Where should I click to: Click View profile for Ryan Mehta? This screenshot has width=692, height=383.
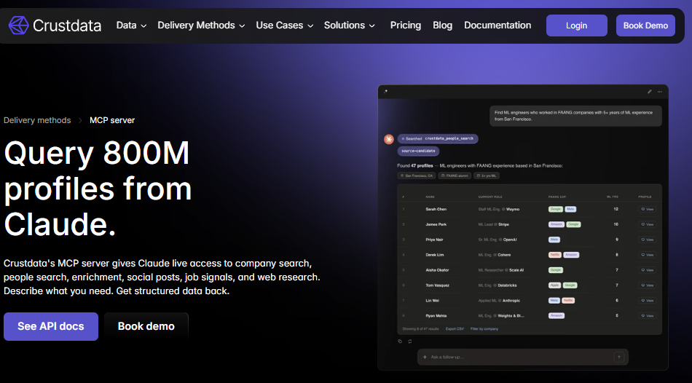[x=647, y=316]
